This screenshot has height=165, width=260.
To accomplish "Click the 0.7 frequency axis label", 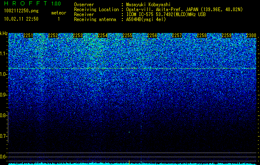I will [x=3, y=136].
